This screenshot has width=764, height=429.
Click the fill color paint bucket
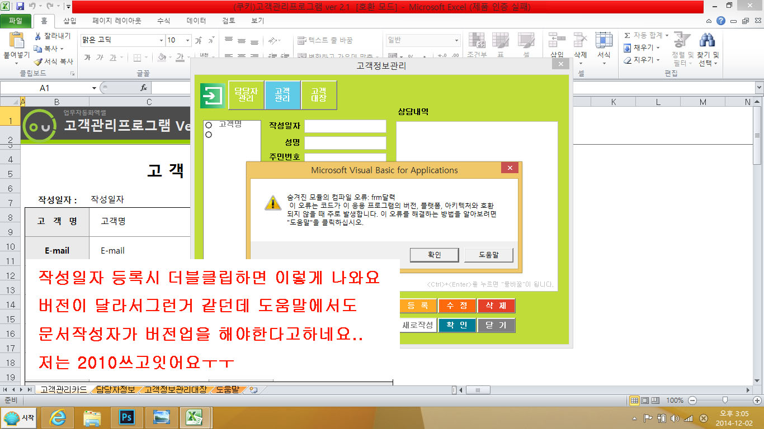[x=161, y=57]
